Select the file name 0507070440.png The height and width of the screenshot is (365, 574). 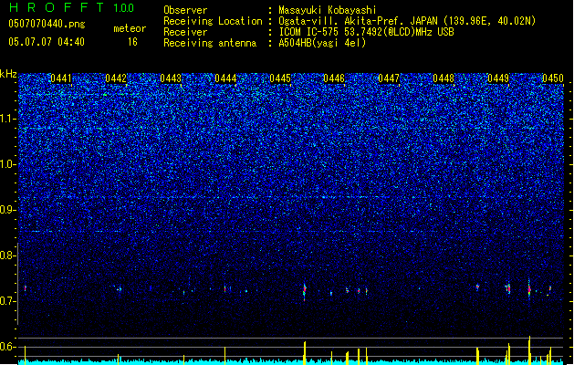(47, 24)
